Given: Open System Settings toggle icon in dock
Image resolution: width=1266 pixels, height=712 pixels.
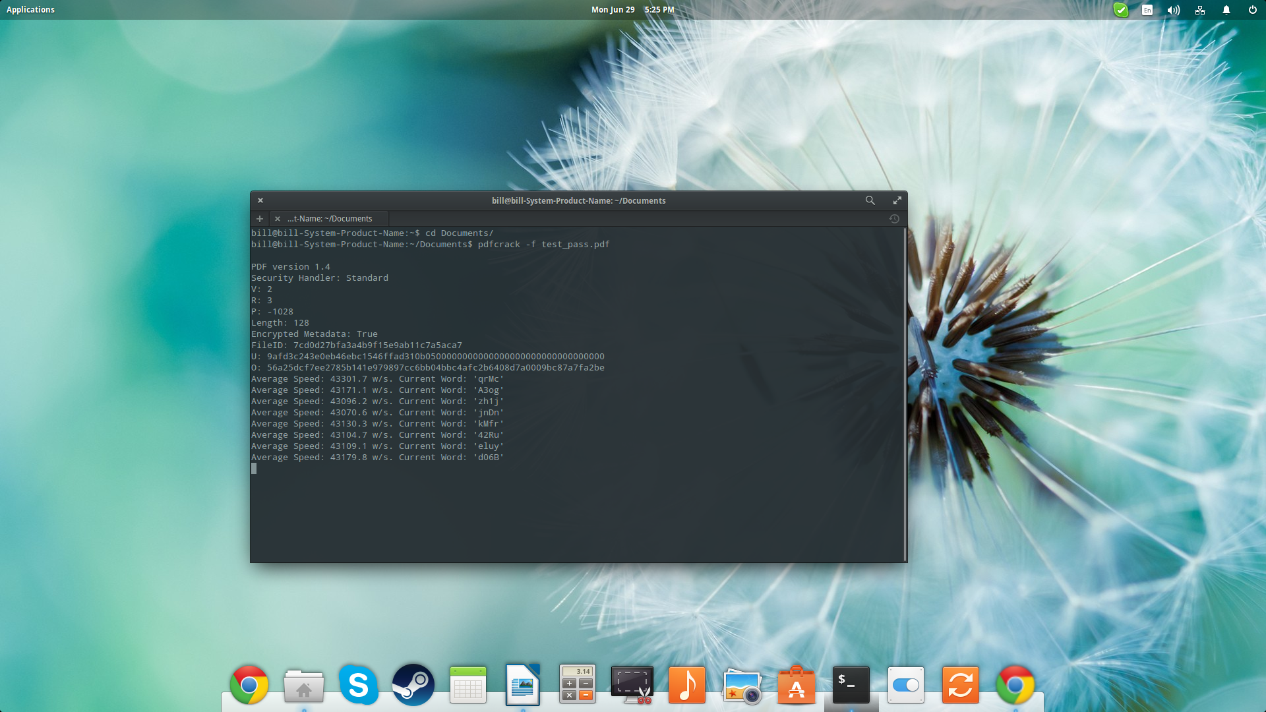Looking at the screenshot, I should click(x=906, y=685).
